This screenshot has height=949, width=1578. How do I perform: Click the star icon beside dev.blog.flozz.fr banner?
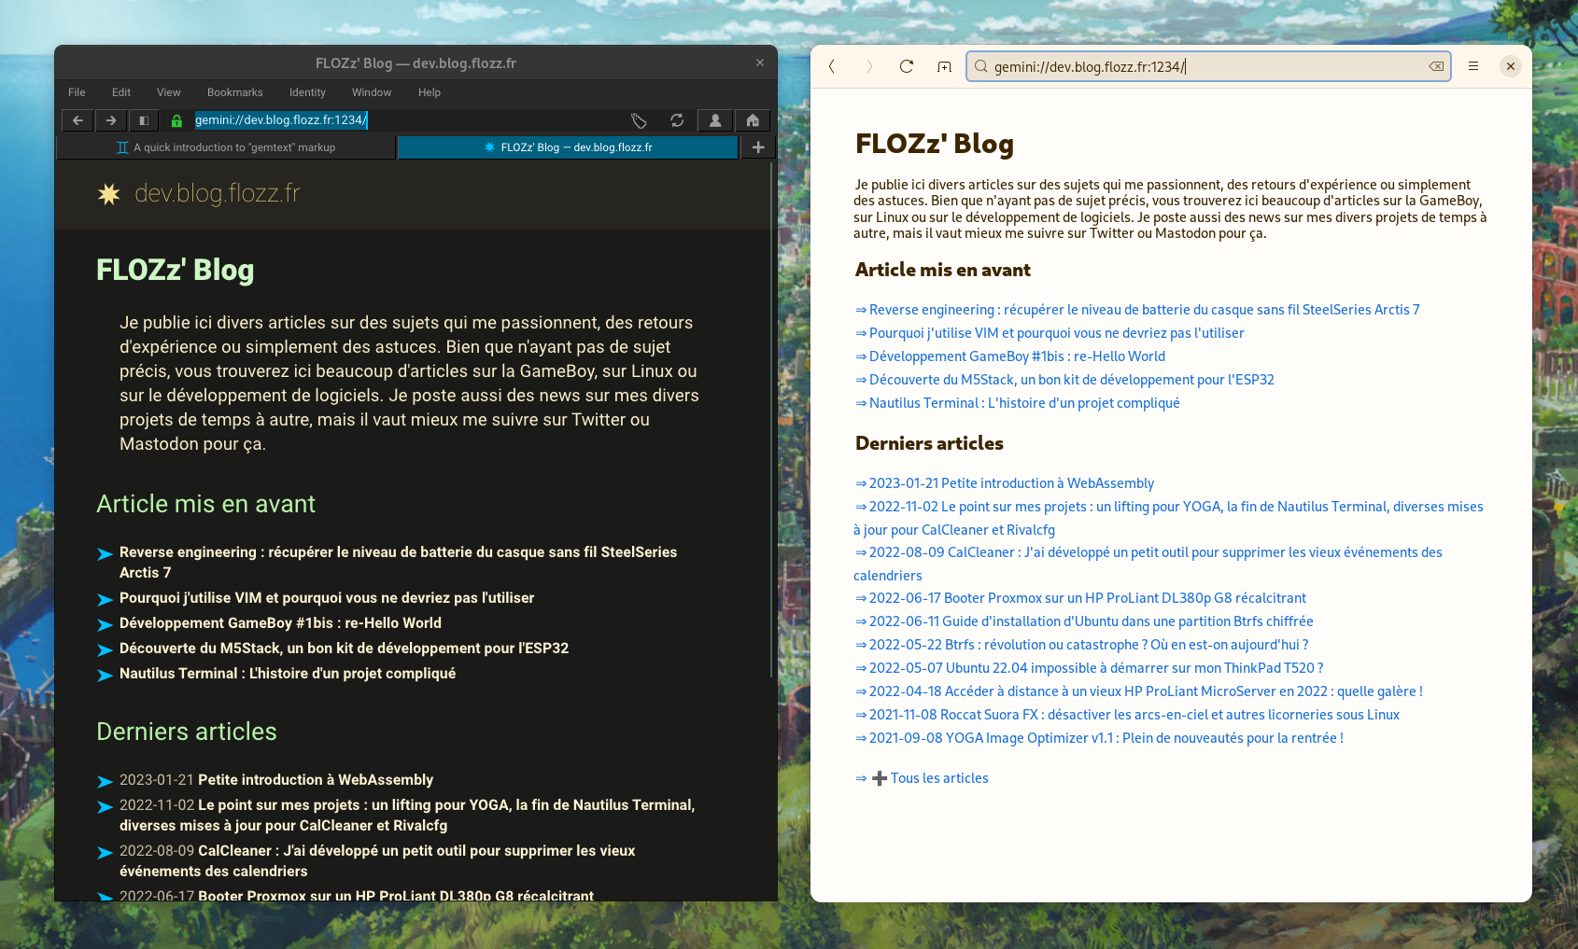tap(109, 194)
